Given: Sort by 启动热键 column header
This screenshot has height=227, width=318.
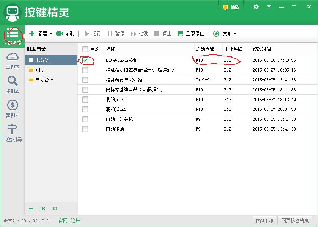Looking at the screenshot, I should [209, 49].
